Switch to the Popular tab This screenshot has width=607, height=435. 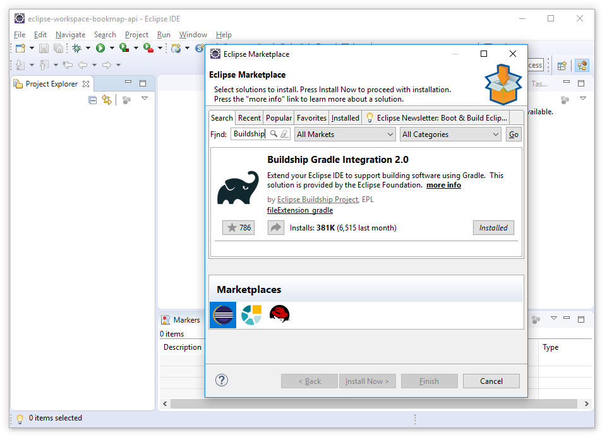[279, 118]
